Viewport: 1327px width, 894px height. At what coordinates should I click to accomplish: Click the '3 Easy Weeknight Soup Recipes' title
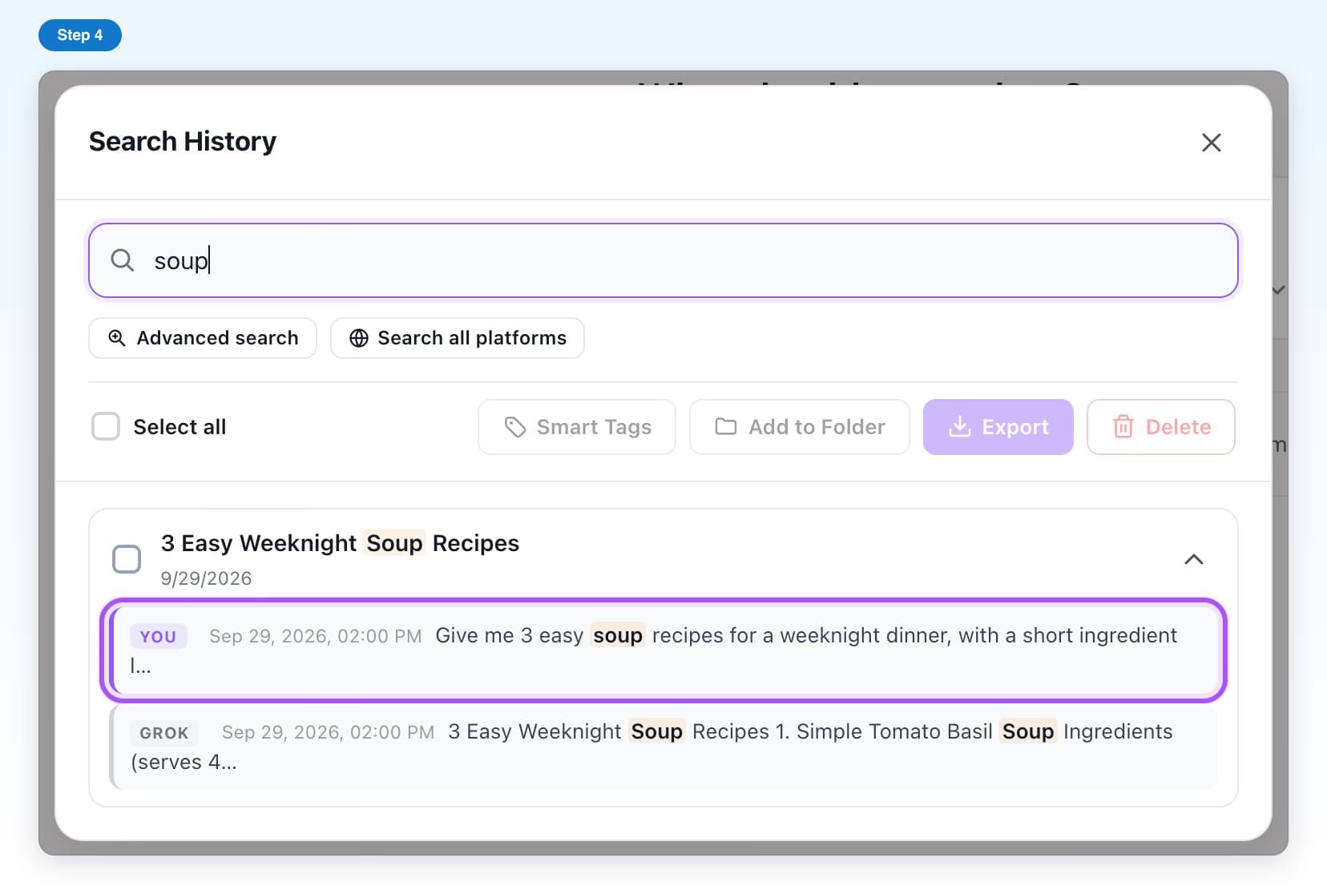(x=340, y=543)
